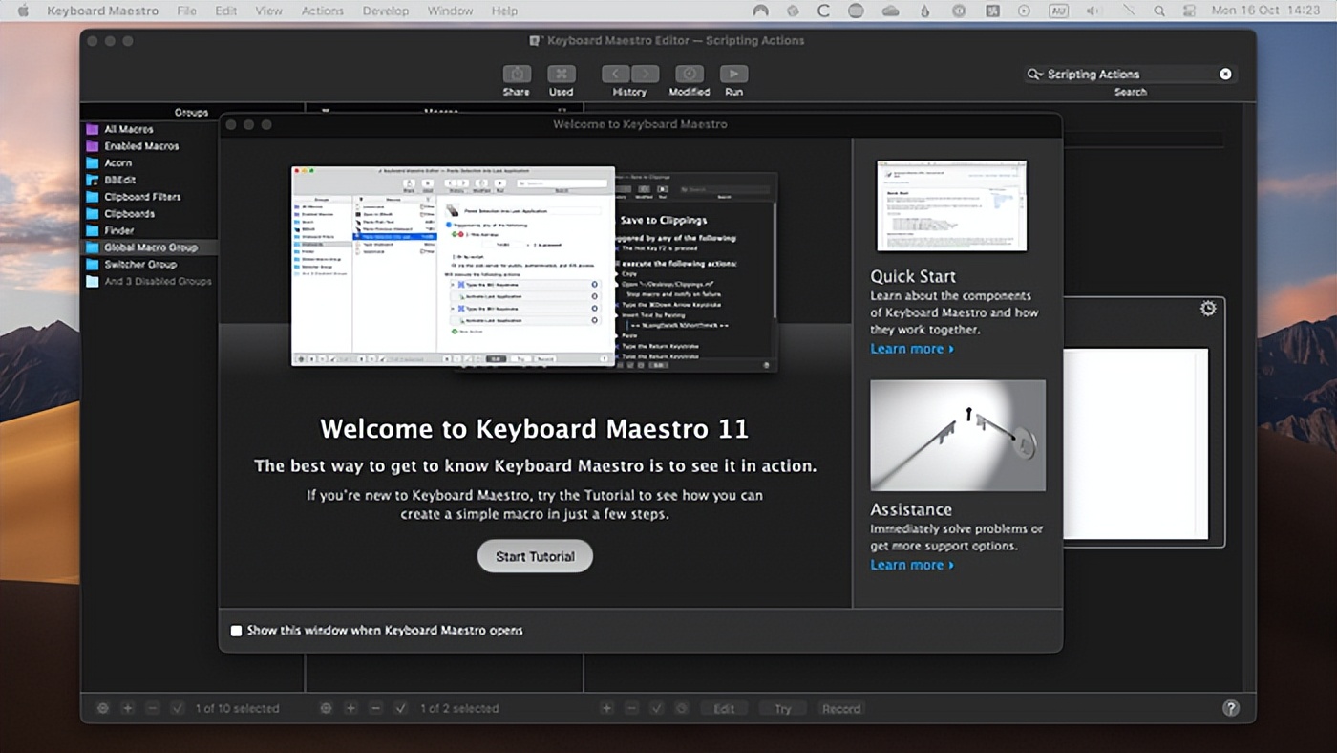Clear the Scripting Actions search text
1337x753 pixels.
[1225, 74]
